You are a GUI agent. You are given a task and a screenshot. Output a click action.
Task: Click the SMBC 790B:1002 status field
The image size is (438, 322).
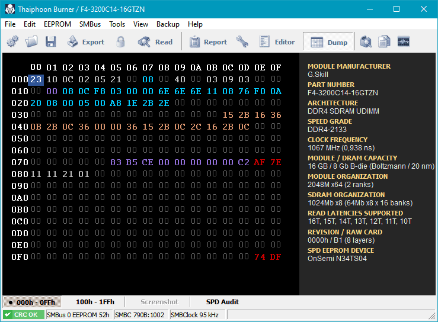(140, 315)
